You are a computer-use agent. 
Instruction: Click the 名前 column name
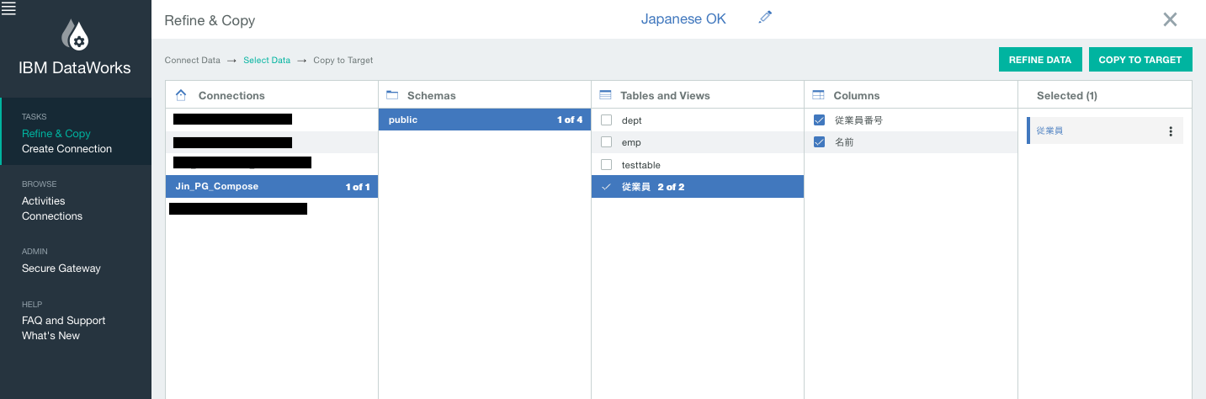(844, 142)
